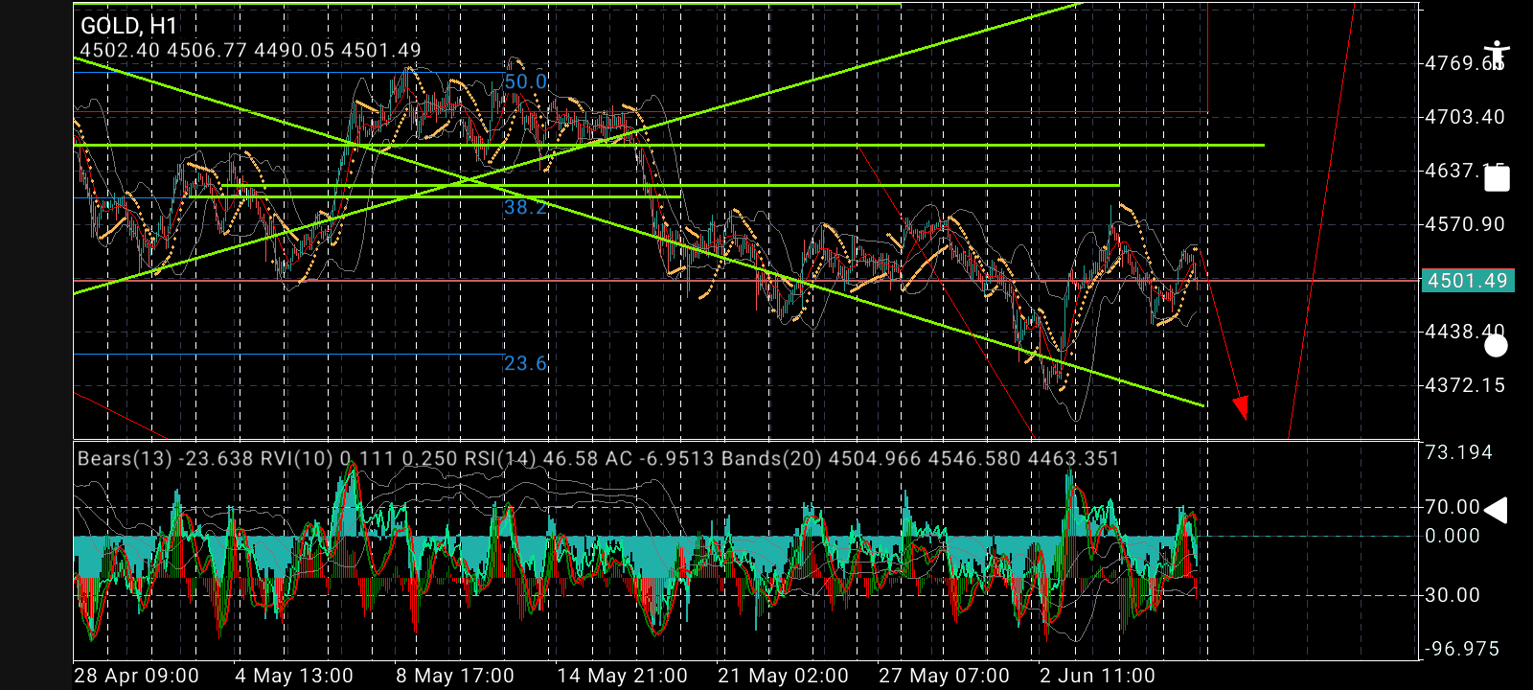Viewport: 1533px width, 690px height.
Task: Select the red downward arrowhead chart object
Action: [x=1241, y=407]
